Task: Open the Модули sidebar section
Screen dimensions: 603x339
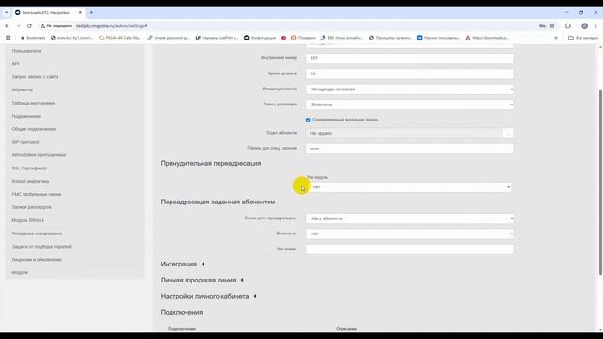Action: coord(20,272)
